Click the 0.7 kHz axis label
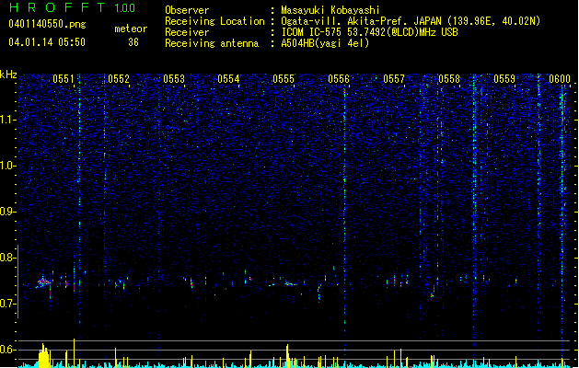Viewport: 579px width, 368px height. tap(8, 304)
